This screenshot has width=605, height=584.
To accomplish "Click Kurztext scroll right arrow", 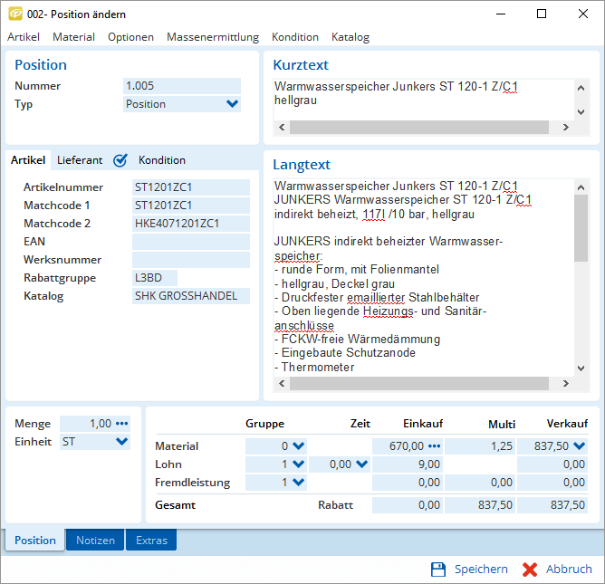I will (x=564, y=129).
